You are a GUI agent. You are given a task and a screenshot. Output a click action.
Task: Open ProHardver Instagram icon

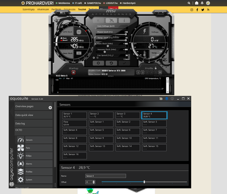(x=192, y=10)
